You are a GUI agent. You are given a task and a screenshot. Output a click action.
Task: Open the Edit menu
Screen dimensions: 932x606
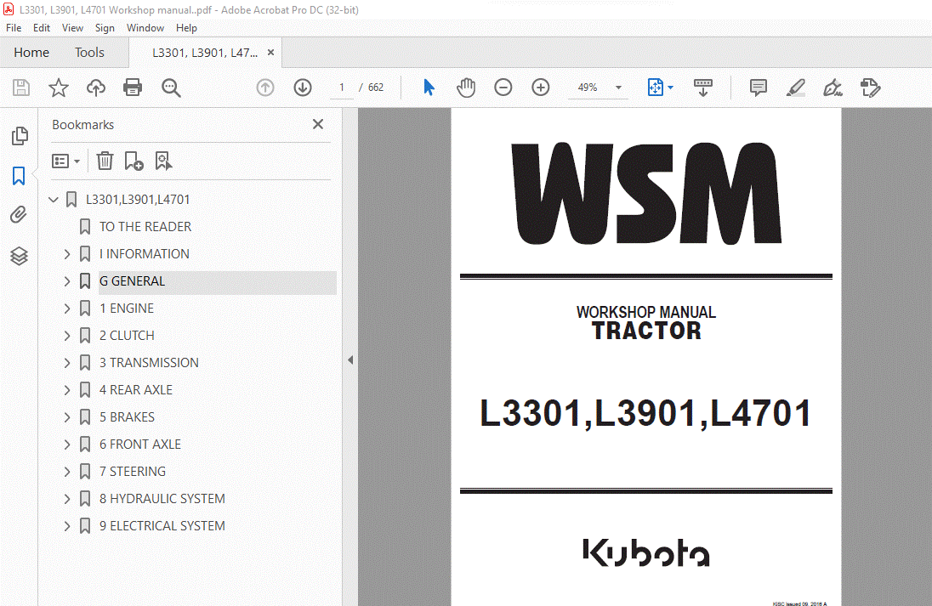(42, 28)
